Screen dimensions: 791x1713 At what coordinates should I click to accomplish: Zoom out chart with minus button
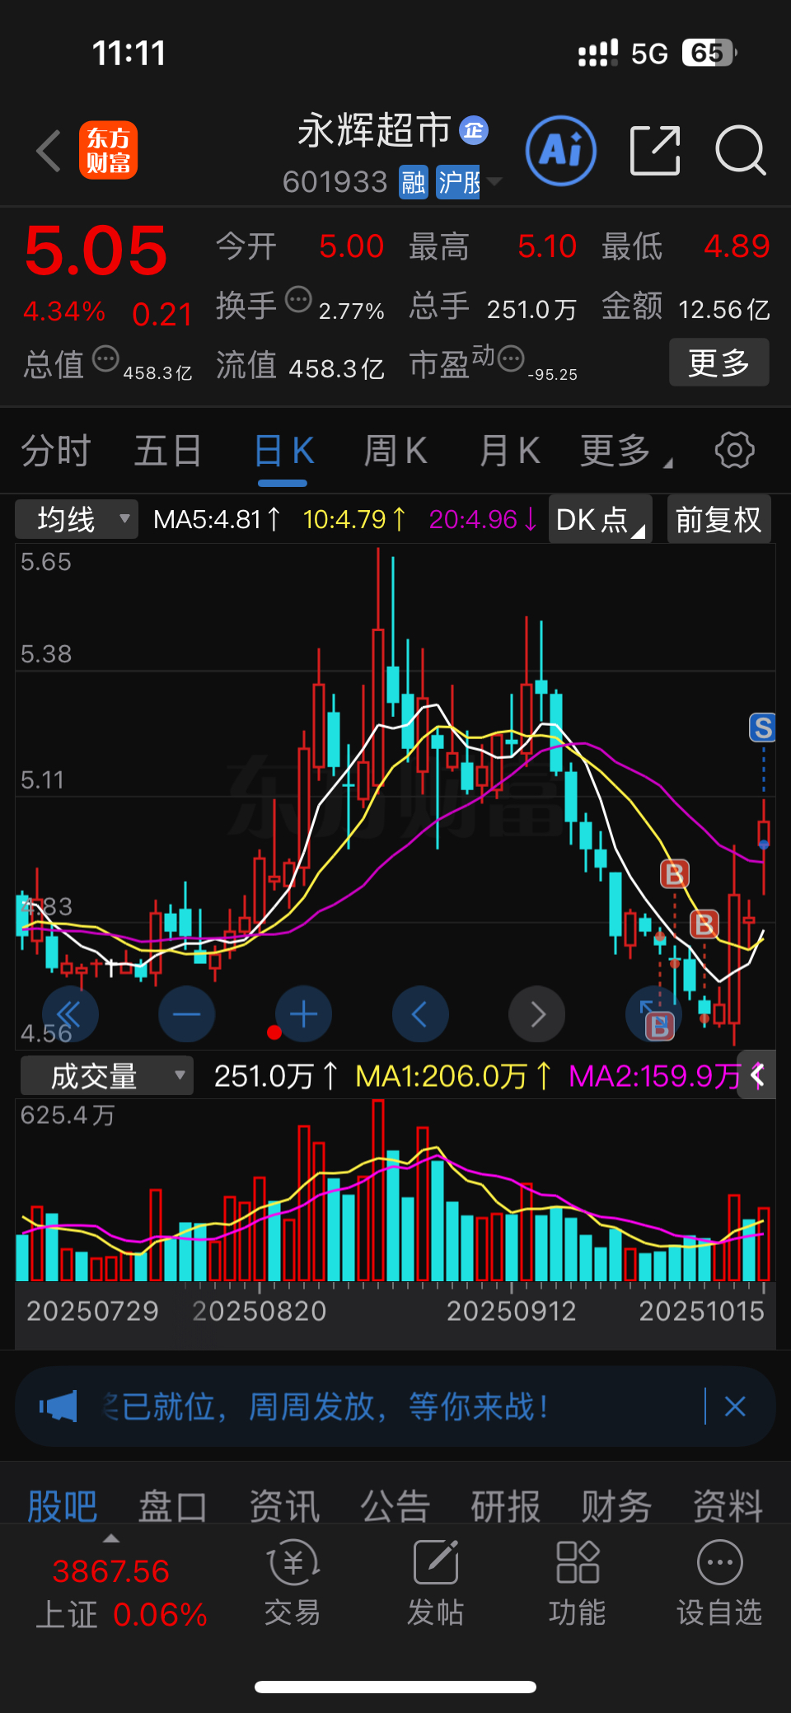(187, 1014)
